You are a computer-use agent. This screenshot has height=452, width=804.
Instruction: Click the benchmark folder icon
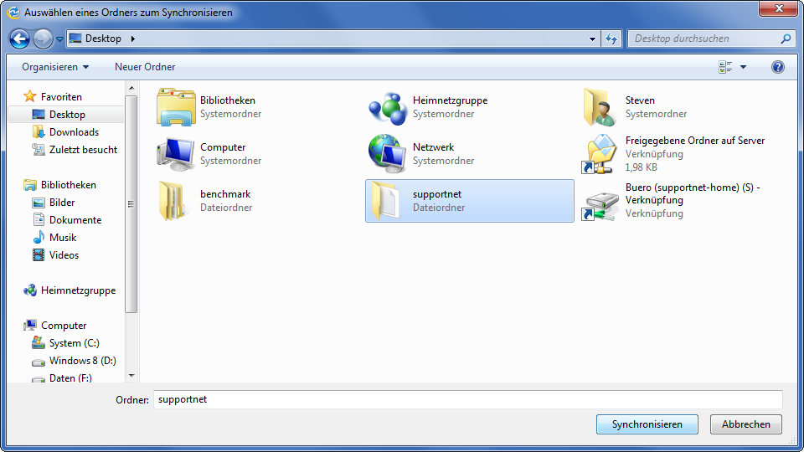pos(173,201)
